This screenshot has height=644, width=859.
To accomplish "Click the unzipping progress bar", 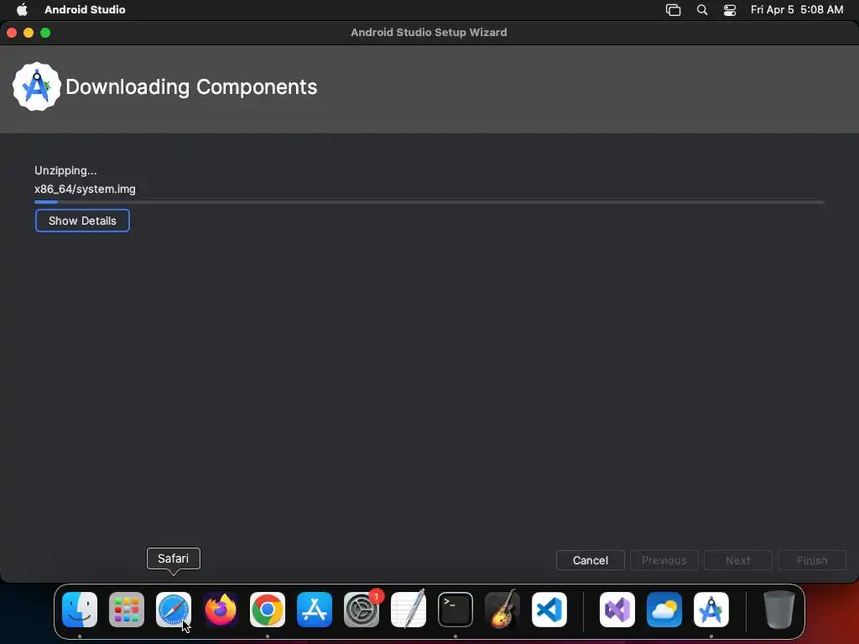I will [429, 202].
